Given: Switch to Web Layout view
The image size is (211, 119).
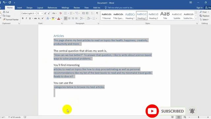Looking at the screenshot, I should coord(185,117).
